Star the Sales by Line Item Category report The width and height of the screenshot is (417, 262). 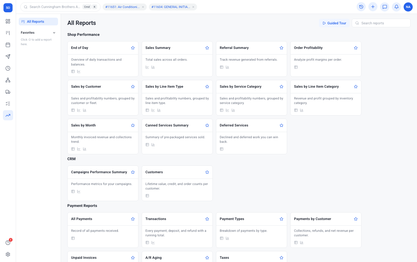coord(356,87)
